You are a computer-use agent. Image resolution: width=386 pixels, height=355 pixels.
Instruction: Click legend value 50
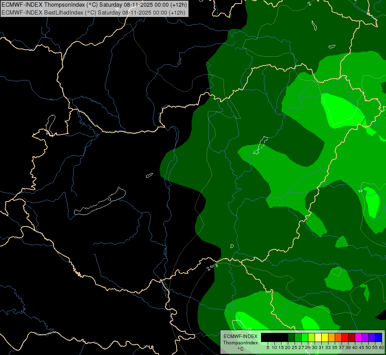[369, 348]
